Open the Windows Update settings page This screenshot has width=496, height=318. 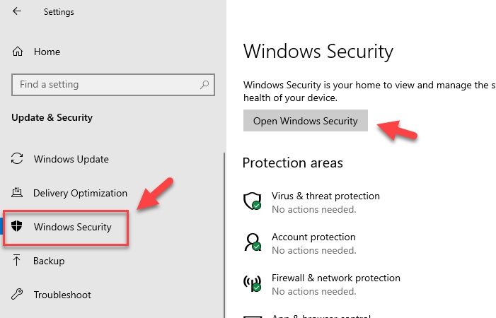coord(71,159)
